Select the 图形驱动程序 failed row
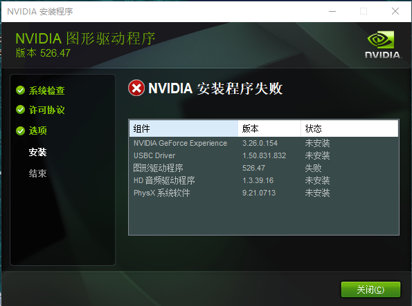412x306 pixels. (264, 168)
